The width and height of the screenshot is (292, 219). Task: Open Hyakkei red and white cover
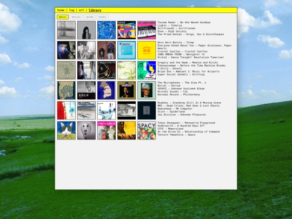coord(67,110)
